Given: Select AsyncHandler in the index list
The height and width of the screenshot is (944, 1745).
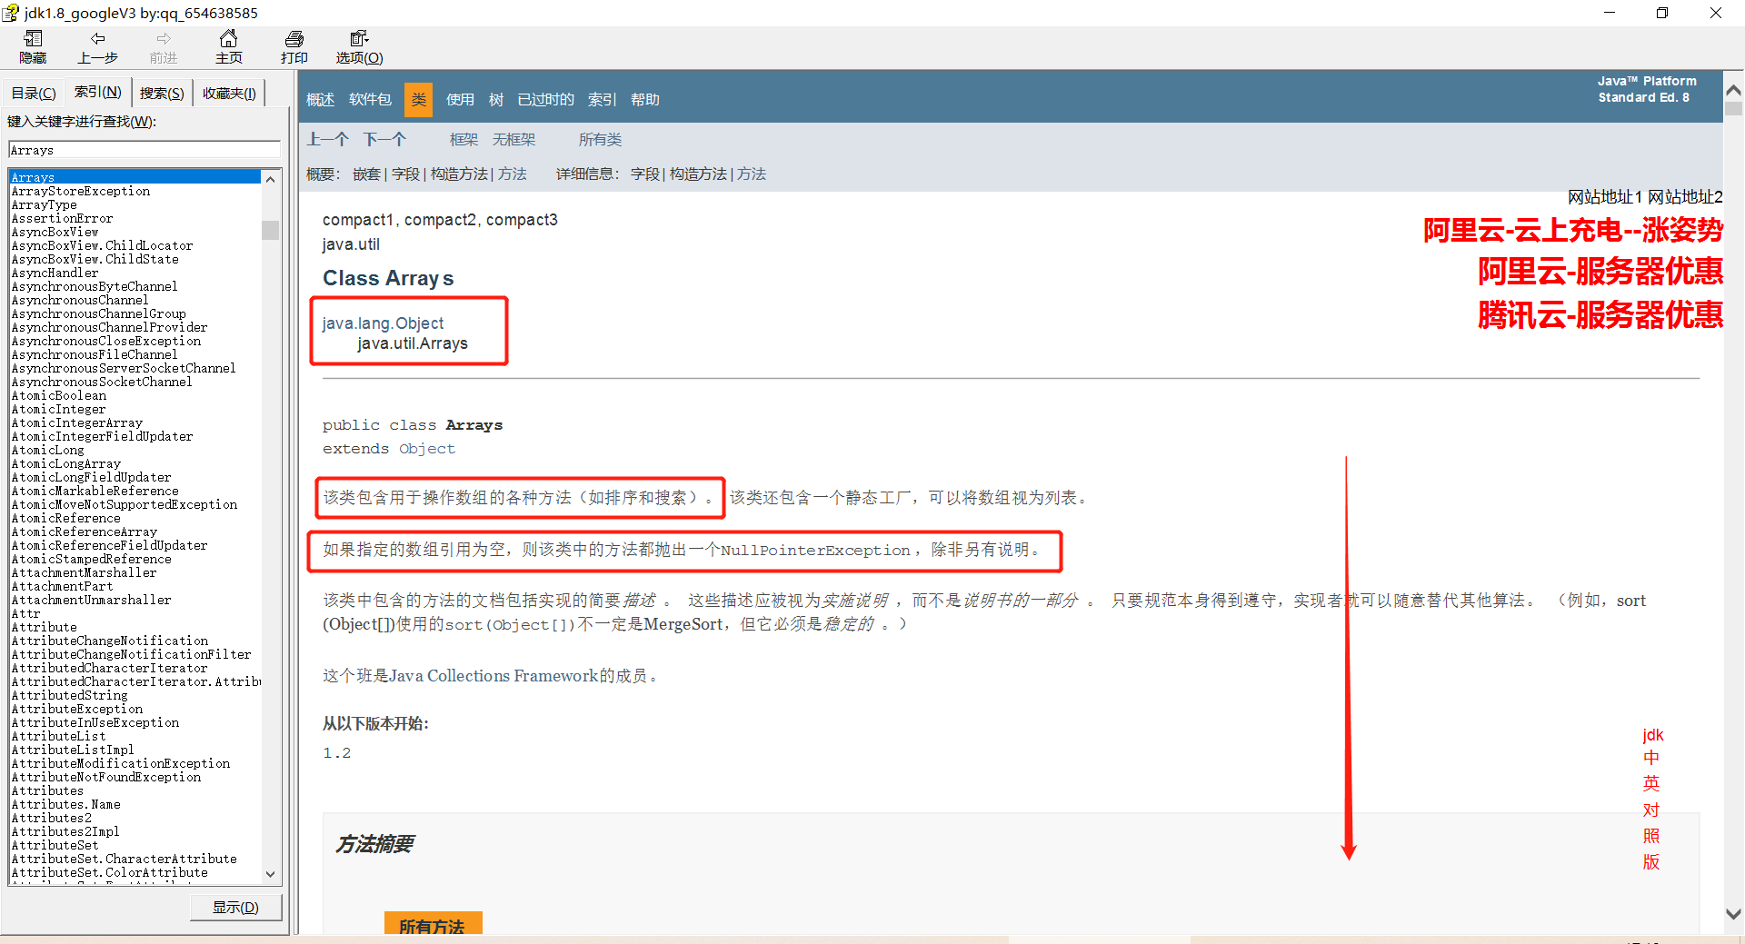Looking at the screenshot, I should pyautogui.click(x=55, y=273).
